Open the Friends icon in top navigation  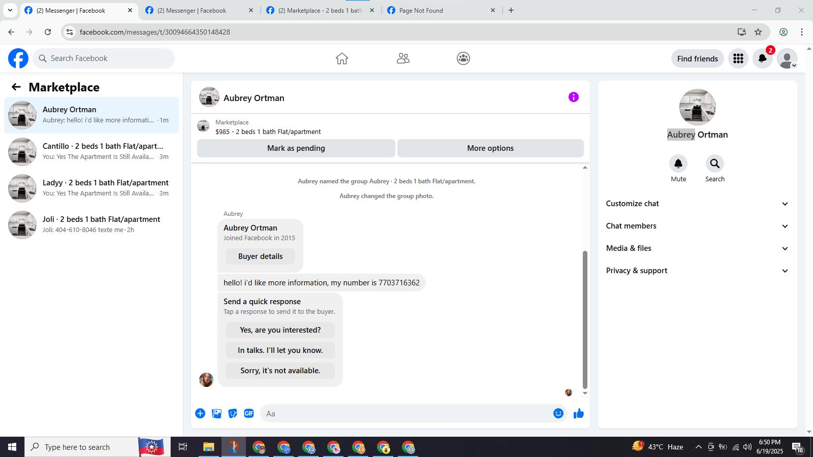403,58
